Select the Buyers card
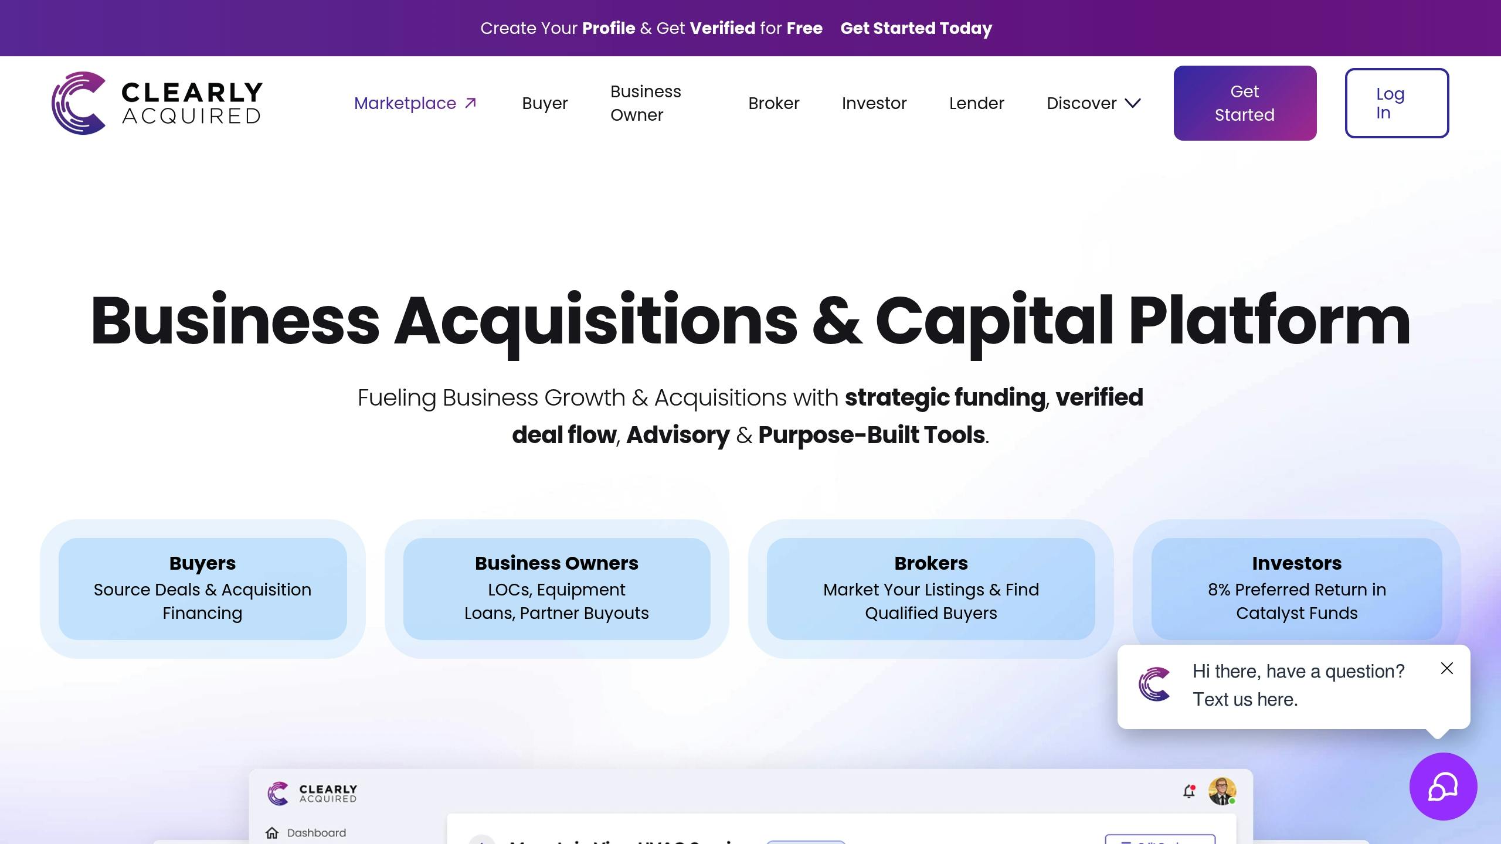1501x844 pixels. [202, 588]
